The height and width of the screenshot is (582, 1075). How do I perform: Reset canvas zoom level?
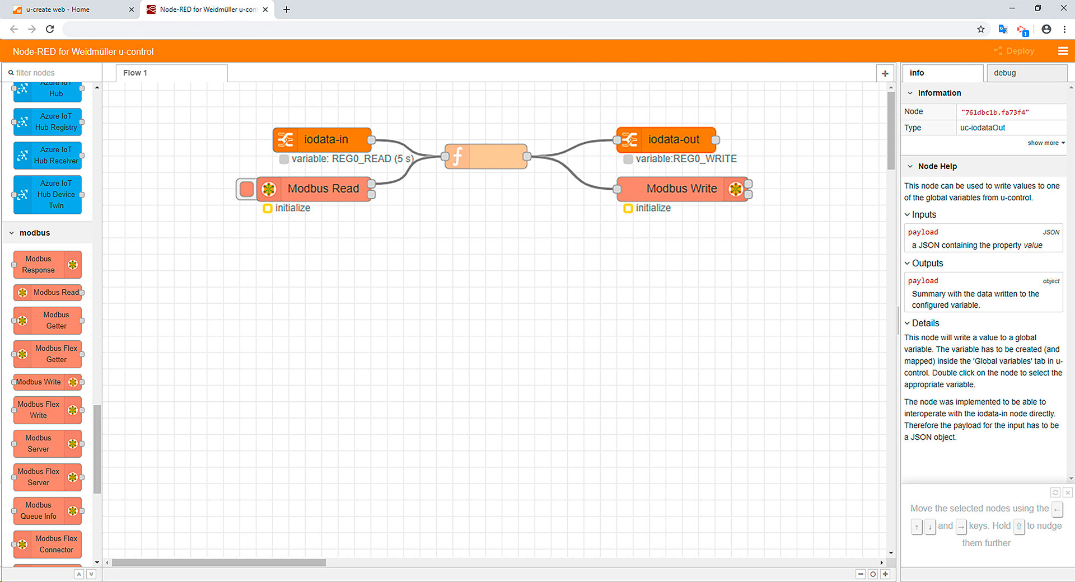(x=873, y=574)
